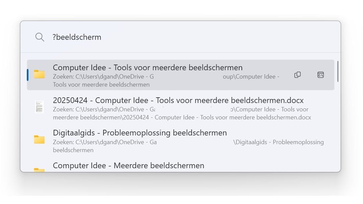Click folder icon of Tools voor meerdere beeldschermen
363x204 pixels.
(40, 74)
